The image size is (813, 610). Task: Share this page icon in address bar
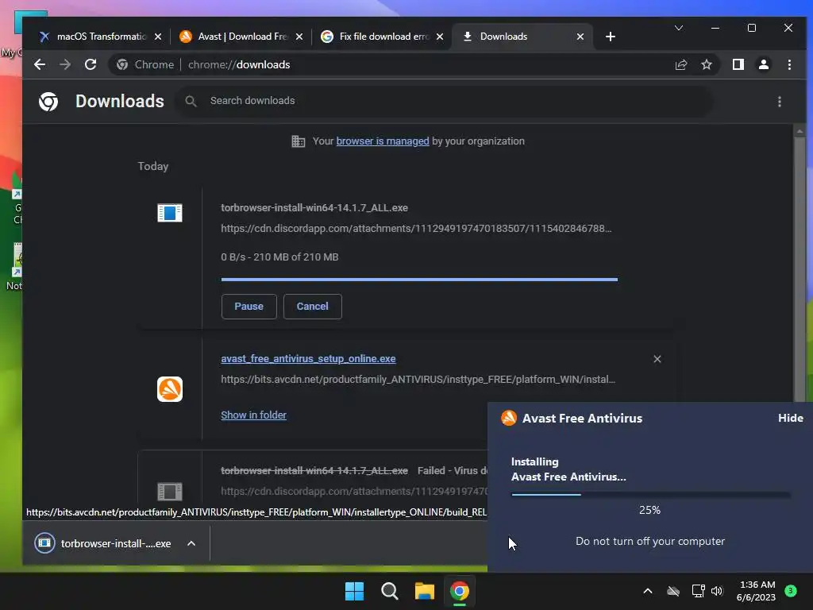(x=680, y=64)
